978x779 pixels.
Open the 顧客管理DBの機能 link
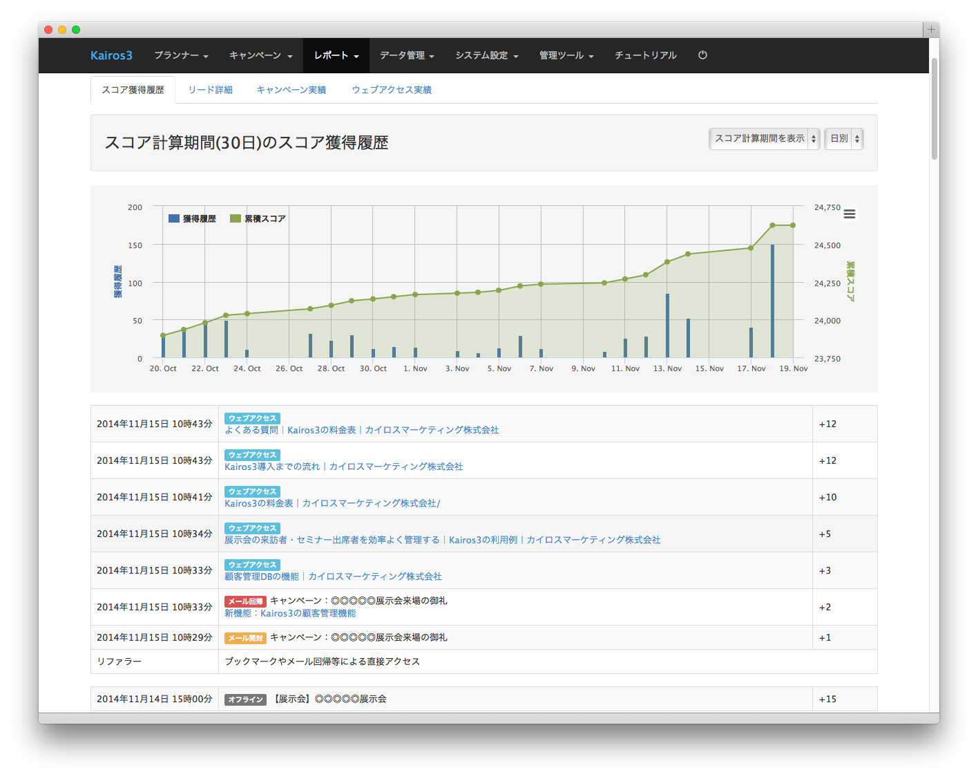pyautogui.click(x=333, y=576)
